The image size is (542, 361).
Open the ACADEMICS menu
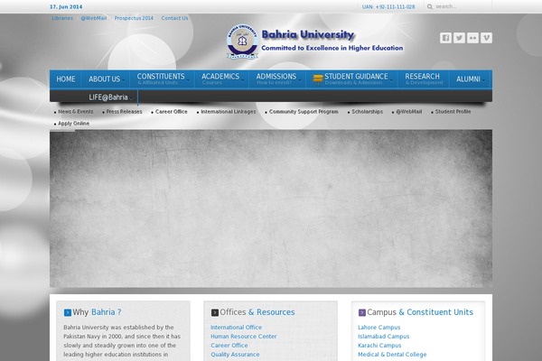[221, 79]
